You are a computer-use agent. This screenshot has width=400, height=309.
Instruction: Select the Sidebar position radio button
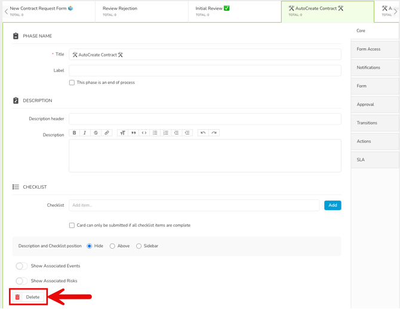click(139, 246)
